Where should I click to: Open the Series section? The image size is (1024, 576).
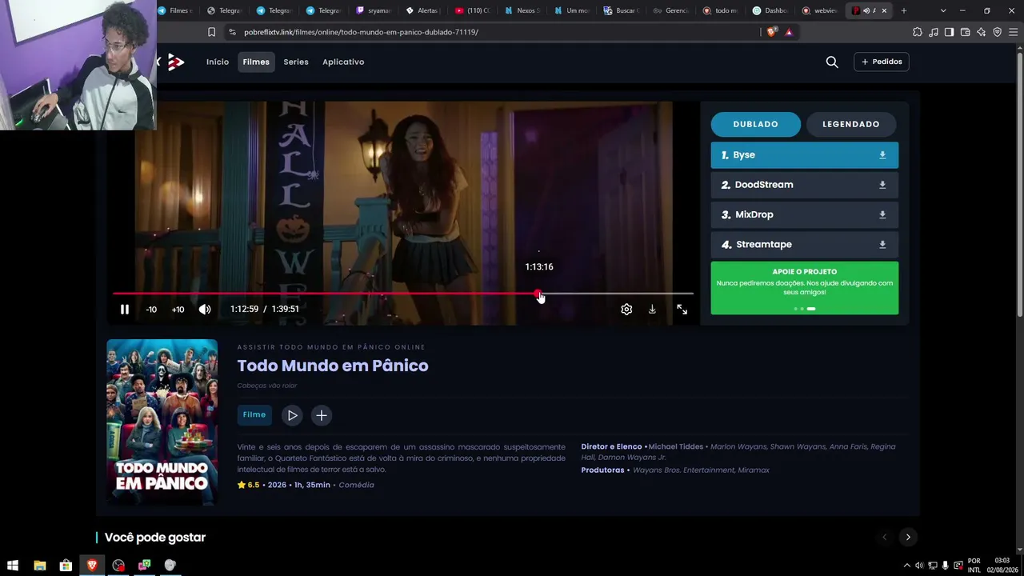296,62
